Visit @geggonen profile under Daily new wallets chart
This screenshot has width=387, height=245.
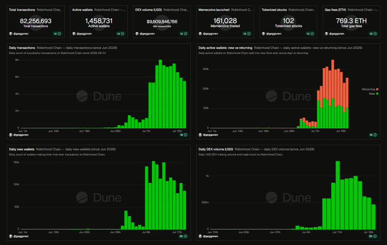21,236
